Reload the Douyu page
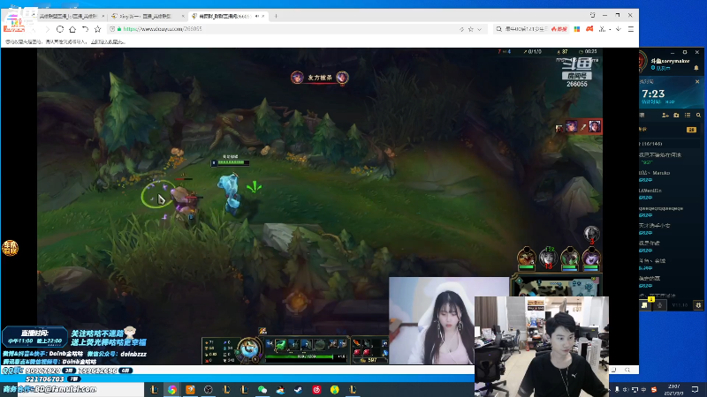Viewport: 707px width, 397px height. click(x=60, y=29)
